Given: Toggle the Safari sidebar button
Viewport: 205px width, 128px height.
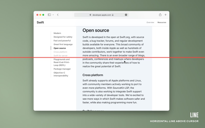Looking at the screenshot, I should (x=49, y=15).
